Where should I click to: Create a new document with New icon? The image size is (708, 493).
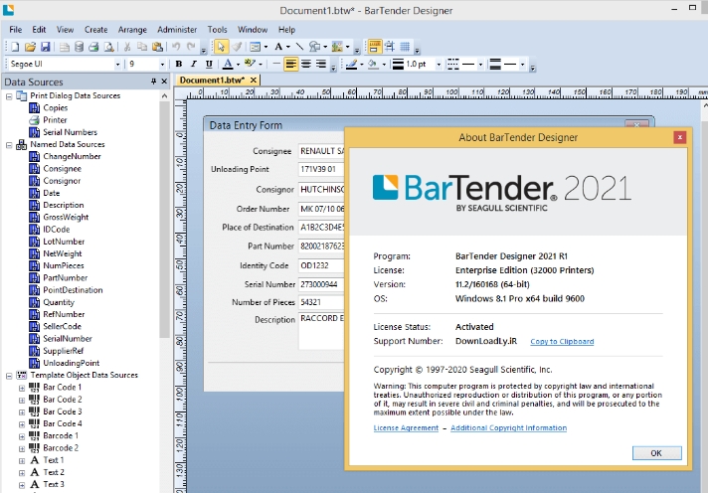(x=15, y=47)
